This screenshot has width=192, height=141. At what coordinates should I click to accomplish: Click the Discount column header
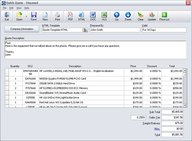point(152,66)
